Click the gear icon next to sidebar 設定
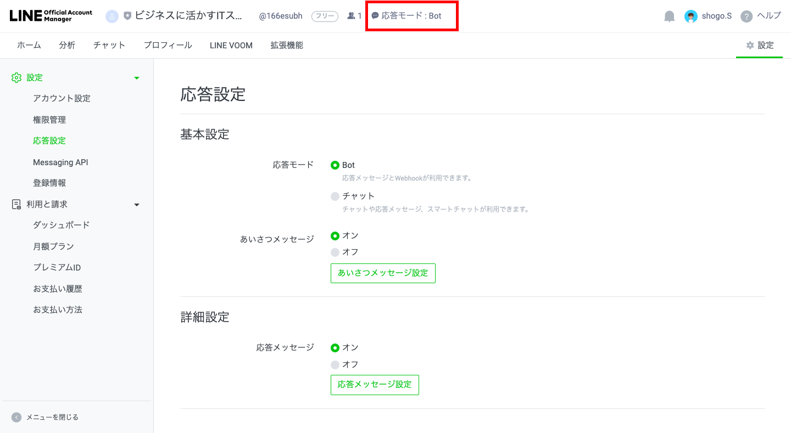Viewport: 791px width, 433px height. pos(16,77)
